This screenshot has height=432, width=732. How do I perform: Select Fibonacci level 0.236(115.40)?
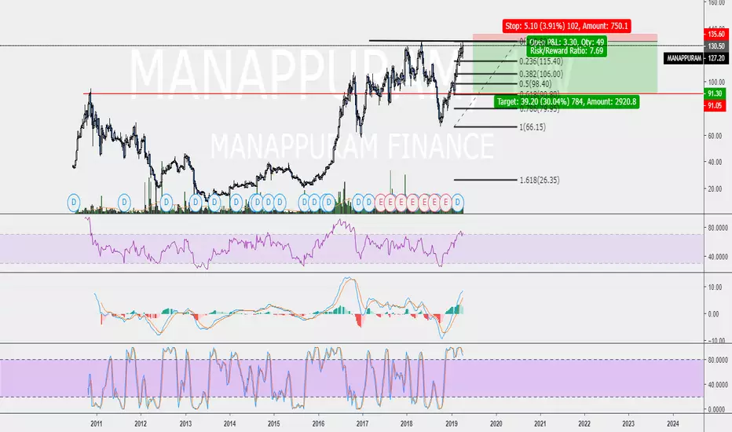(541, 61)
